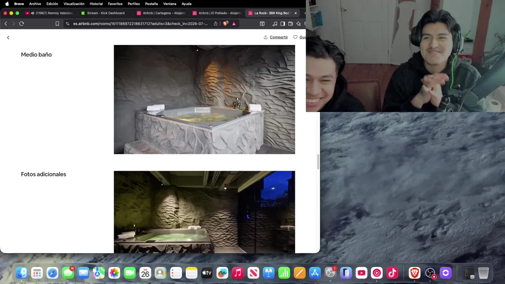Open Calendar showing 26 in Dock
The width and height of the screenshot is (505, 284).
click(x=145, y=273)
